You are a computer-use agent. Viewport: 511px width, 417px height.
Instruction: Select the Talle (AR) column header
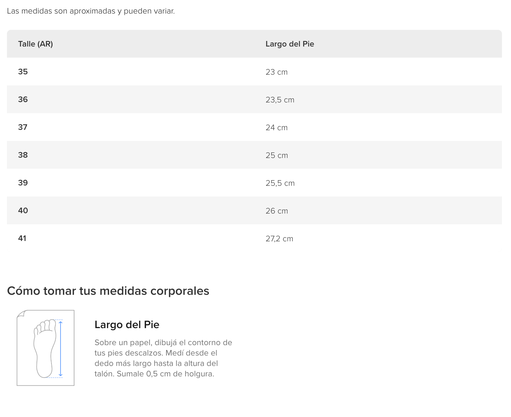click(x=35, y=44)
